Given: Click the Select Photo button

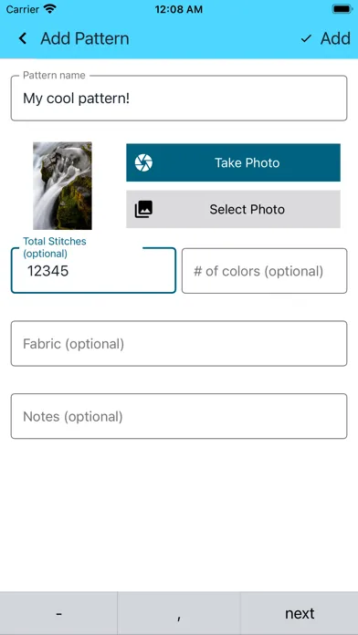Looking at the screenshot, I should (233, 209).
